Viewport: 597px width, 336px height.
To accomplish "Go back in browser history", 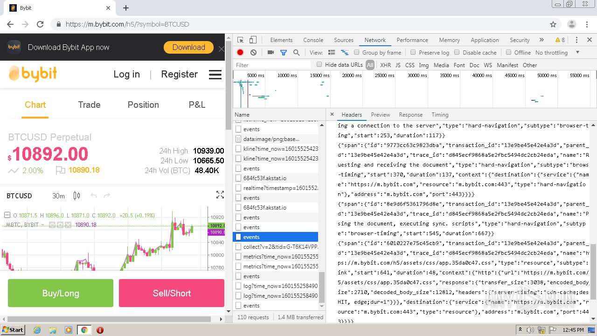I will coord(10,24).
